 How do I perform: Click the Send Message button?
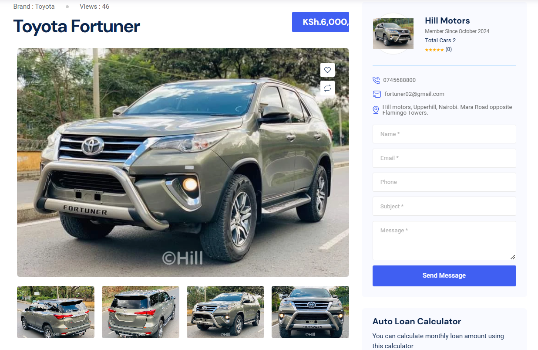click(444, 276)
